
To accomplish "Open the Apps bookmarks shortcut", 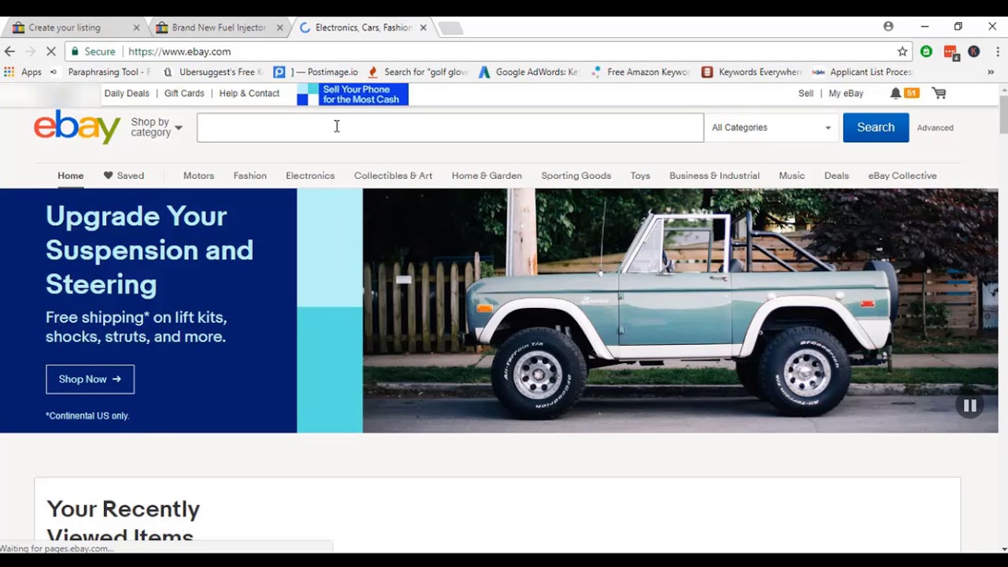I will pos(23,72).
